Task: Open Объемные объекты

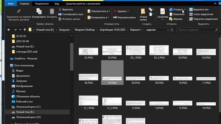Action: [28, 96]
